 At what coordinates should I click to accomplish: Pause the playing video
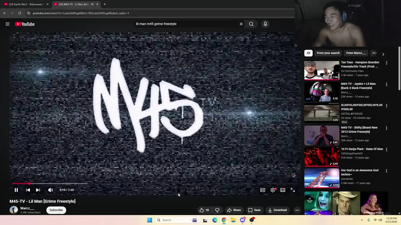16,190
